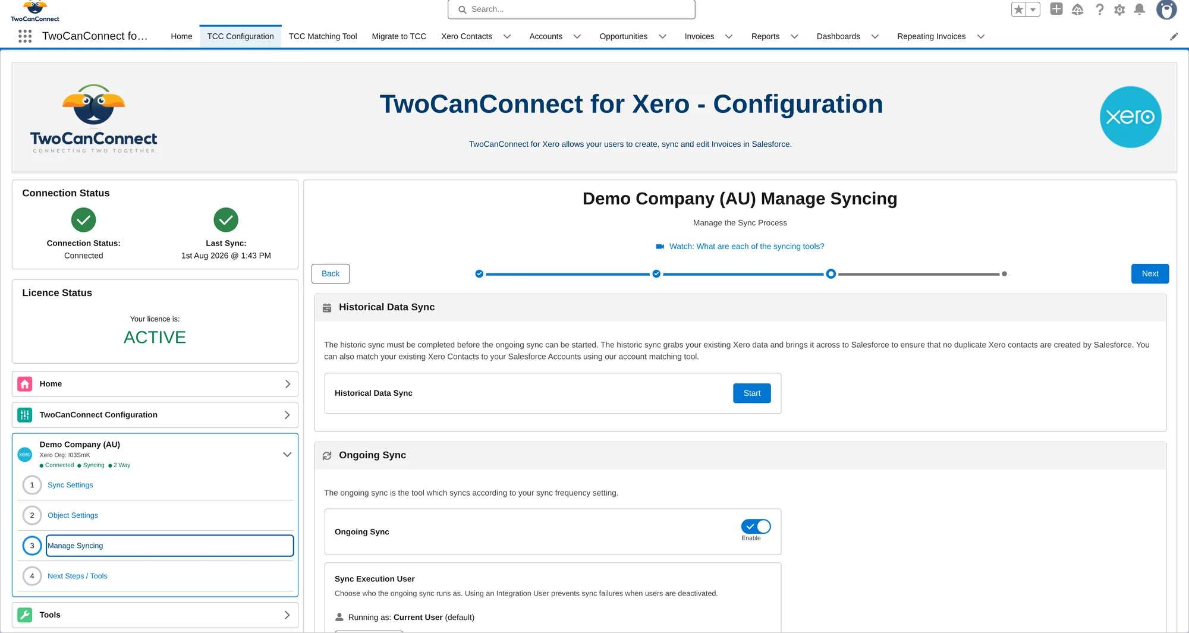Open the user profile avatar
This screenshot has height=633, width=1189.
coord(1166,10)
